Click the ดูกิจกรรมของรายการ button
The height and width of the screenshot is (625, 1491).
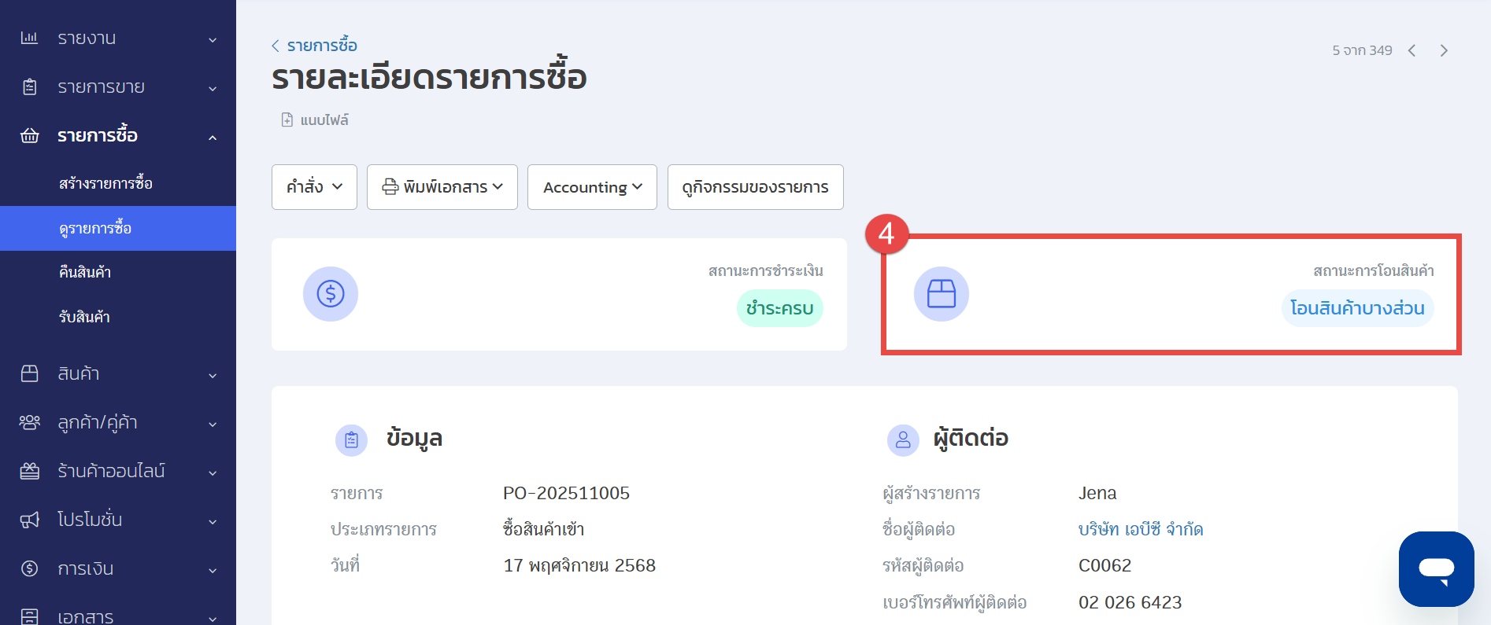755,187
